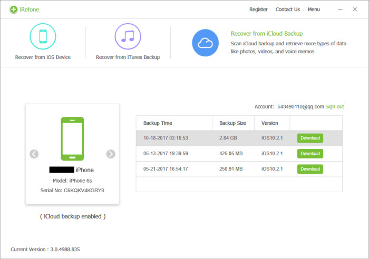Download the 2.84 GB backup
Viewport: 369px width, 259px height.
(310, 138)
